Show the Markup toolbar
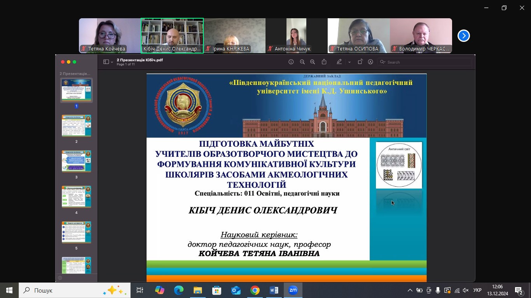Screen dimensions: 531x298 [x=370, y=62]
